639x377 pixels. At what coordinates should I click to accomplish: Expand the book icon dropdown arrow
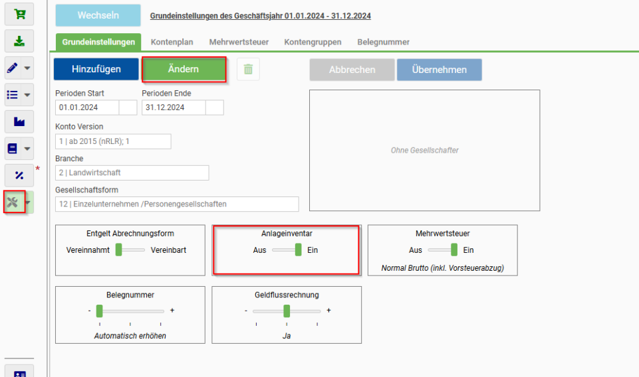point(27,149)
